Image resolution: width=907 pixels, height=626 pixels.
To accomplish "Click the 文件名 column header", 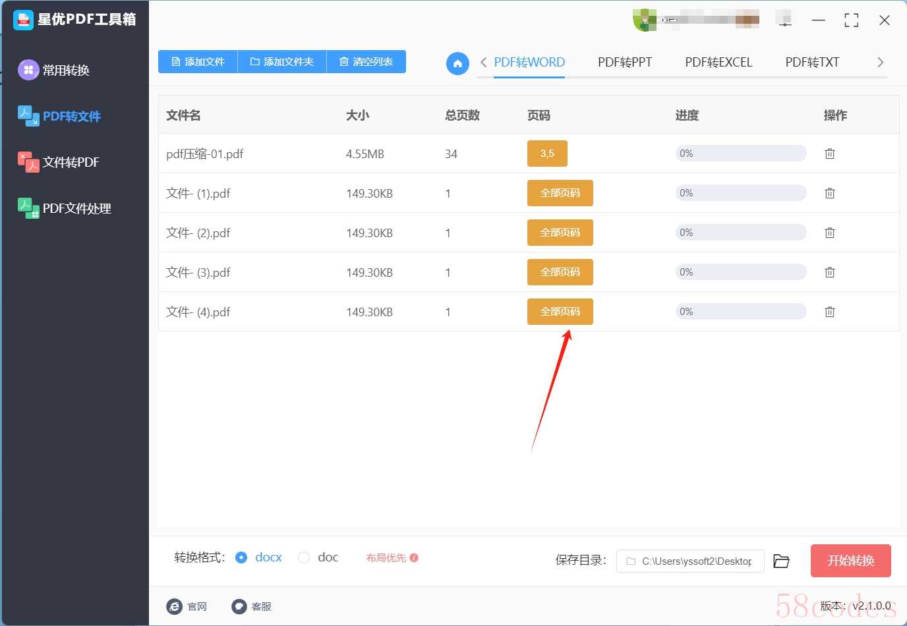I will [183, 115].
